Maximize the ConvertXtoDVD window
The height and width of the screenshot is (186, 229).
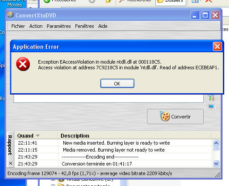[x=205, y=15]
